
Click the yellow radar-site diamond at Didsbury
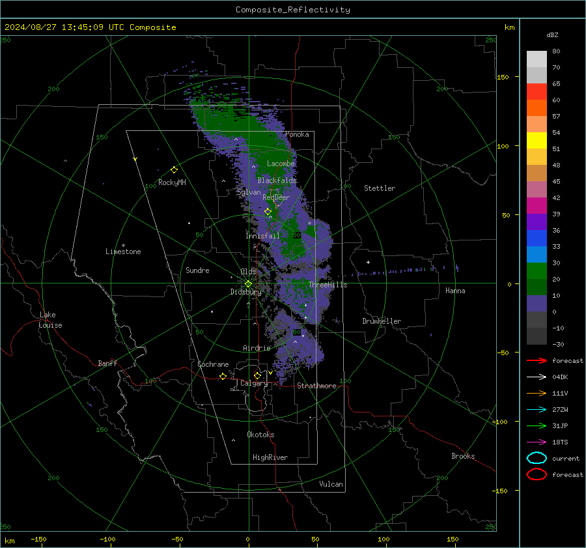point(248,284)
